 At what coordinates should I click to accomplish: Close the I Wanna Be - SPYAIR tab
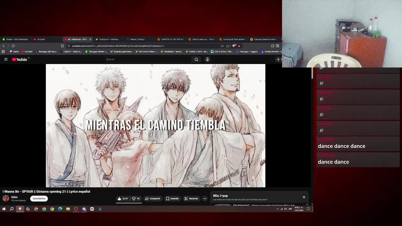(x=90, y=39)
